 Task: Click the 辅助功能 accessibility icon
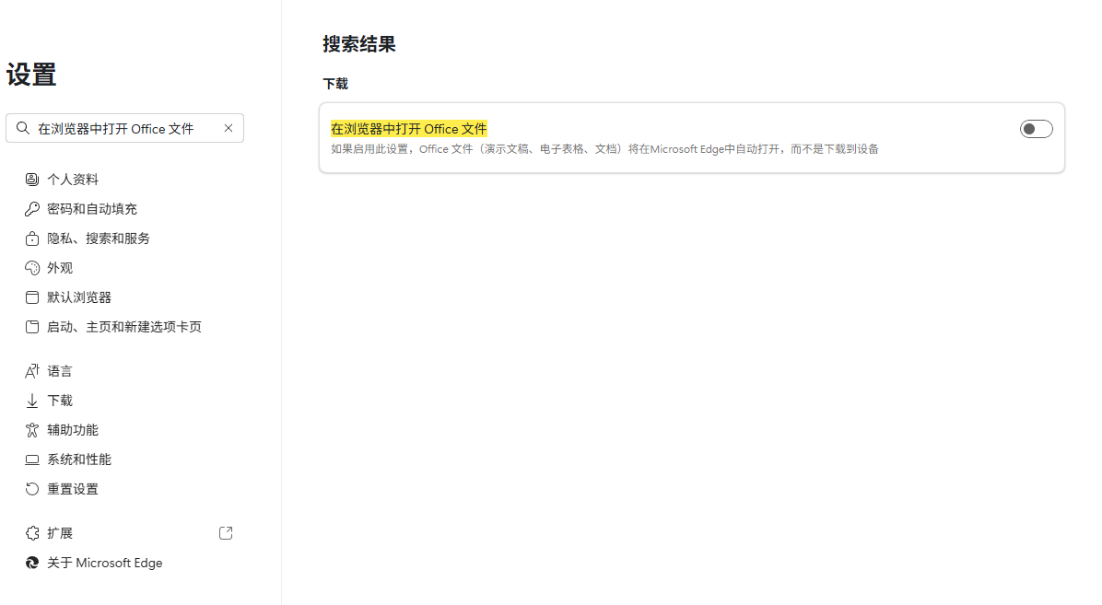tap(32, 429)
